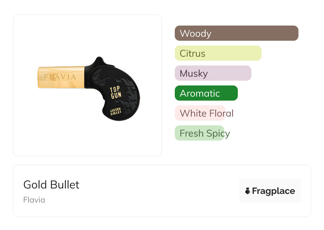The image size is (324, 230).
Task: Select the Musky accord bar
Action: pos(213,73)
